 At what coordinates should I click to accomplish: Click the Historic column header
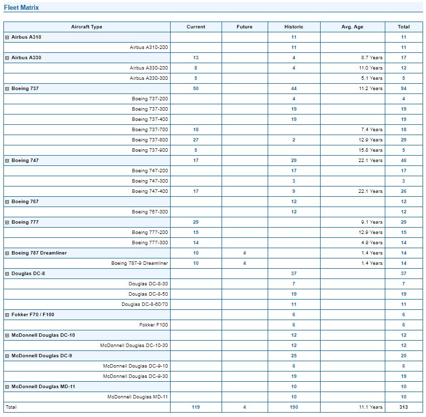pos(294,27)
